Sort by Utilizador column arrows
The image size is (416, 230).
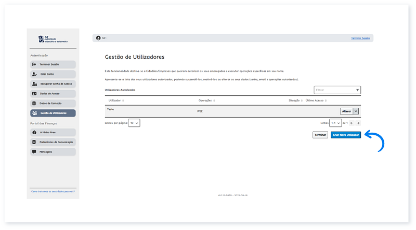click(x=123, y=100)
